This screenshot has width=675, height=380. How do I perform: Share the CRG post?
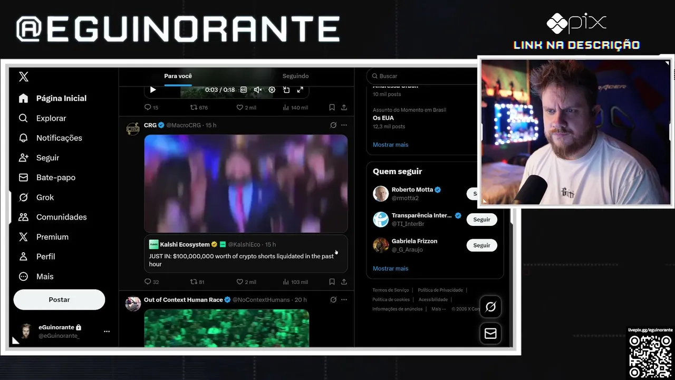pos(344,282)
